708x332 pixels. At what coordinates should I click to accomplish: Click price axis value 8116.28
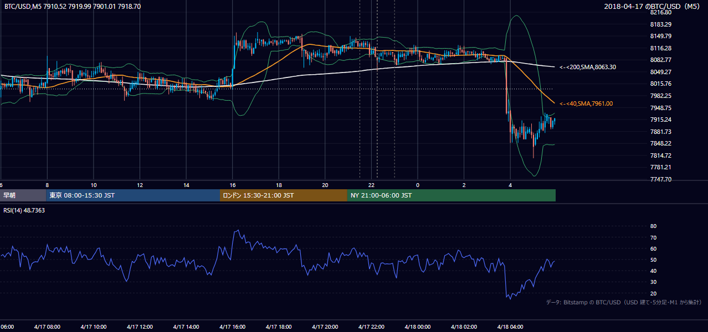[x=660, y=49]
